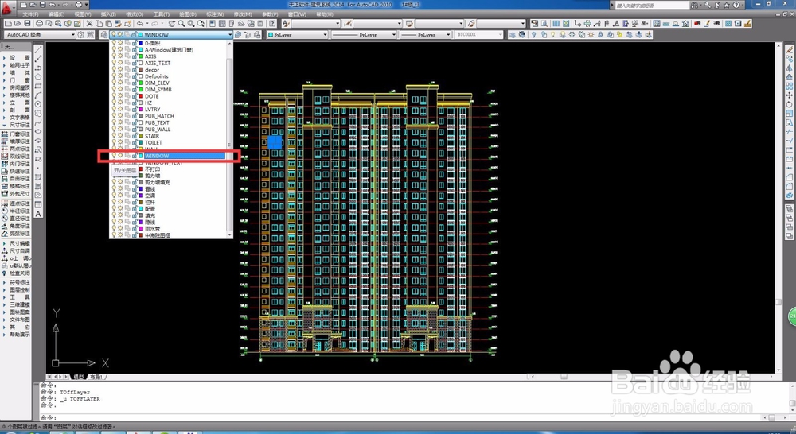Toggle on/off bulb for WINDOW layer
The width and height of the screenshot is (796, 434).
coord(114,156)
